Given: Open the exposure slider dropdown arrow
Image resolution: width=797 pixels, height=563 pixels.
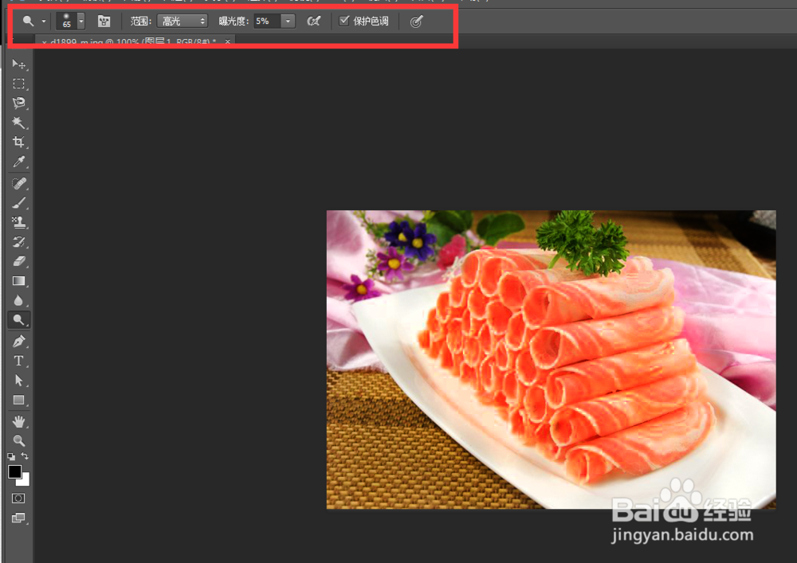Looking at the screenshot, I should pyautogui.click(x=288, y=22).
